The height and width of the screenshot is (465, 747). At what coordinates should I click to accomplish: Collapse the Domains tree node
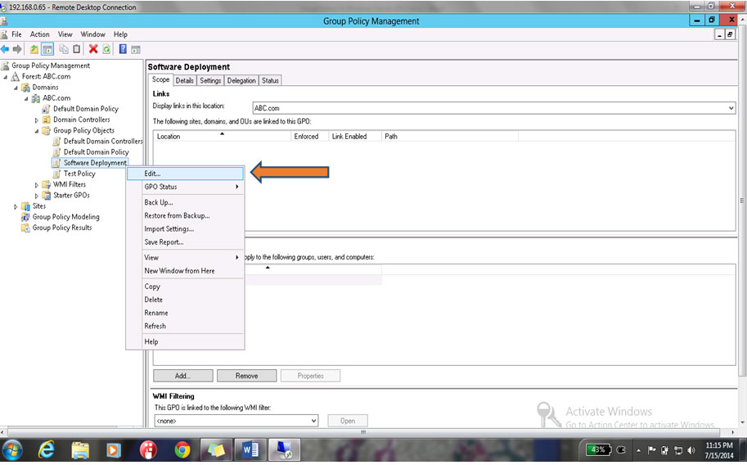(16, 88)
